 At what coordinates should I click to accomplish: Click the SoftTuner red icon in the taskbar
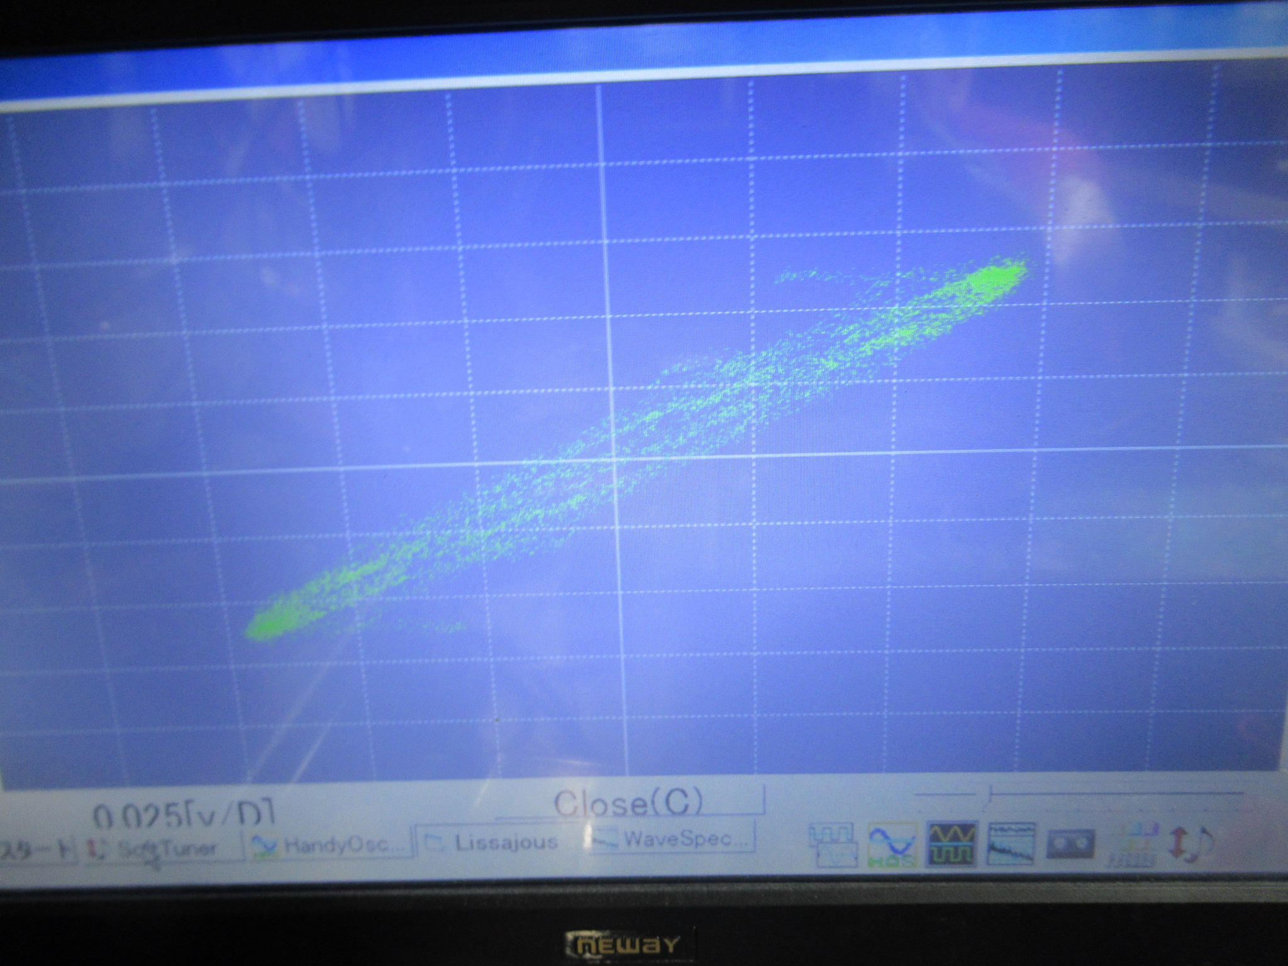tap(94, 850)
